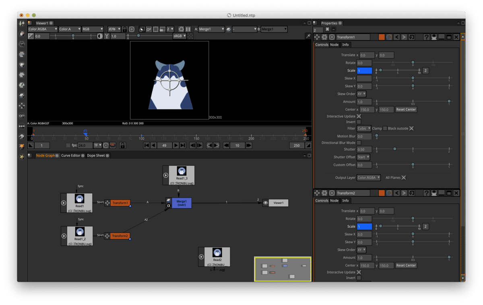Viewport: 483px width, 305px height.
Task: Click the center viewer crosshair icon
Action: tap(132, 29)
